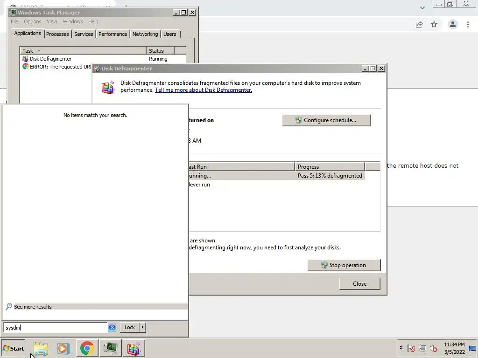Select the Pass 5: 13% defragmented cell
This screenshot has height=358, width=478.
pyautogui.click(x=330, y=176)
